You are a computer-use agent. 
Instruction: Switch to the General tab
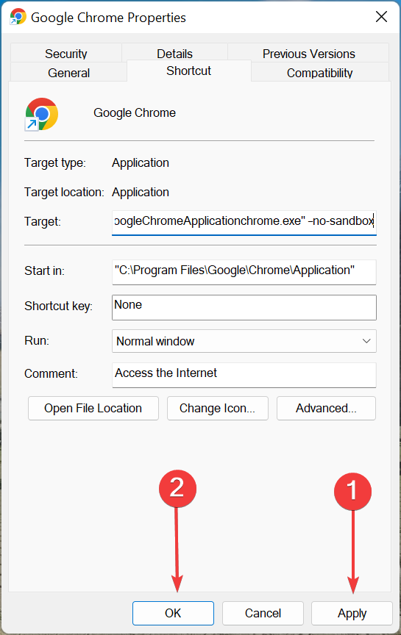pyautogui.click(x=69, y=73)
